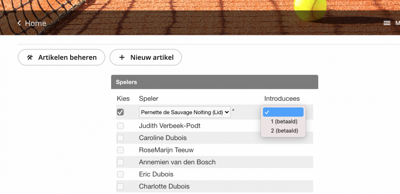Select Caroline Dubois checkbox

pos(120,138)
